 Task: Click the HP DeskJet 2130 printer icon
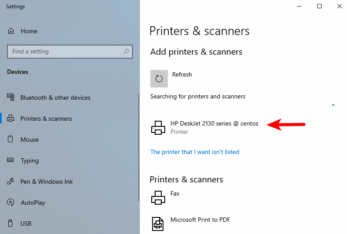(158, 127)
